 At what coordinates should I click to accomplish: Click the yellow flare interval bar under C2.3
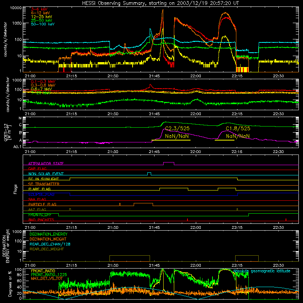(171, 140)
